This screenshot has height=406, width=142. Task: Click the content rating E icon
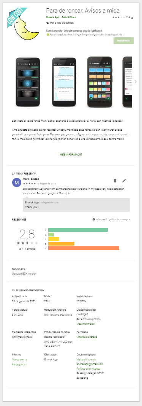click(47, 23)
